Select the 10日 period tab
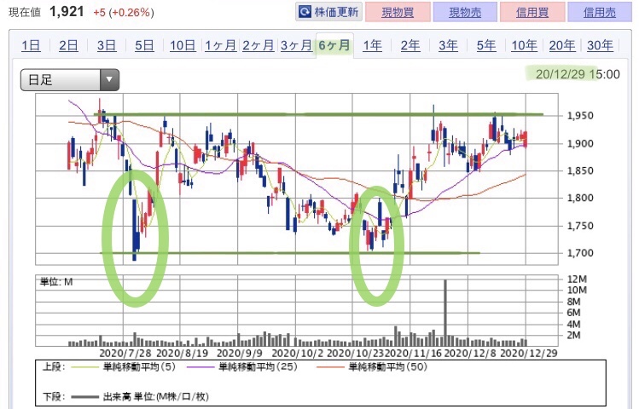The image size is (639, 409). [x=183, y=45]
